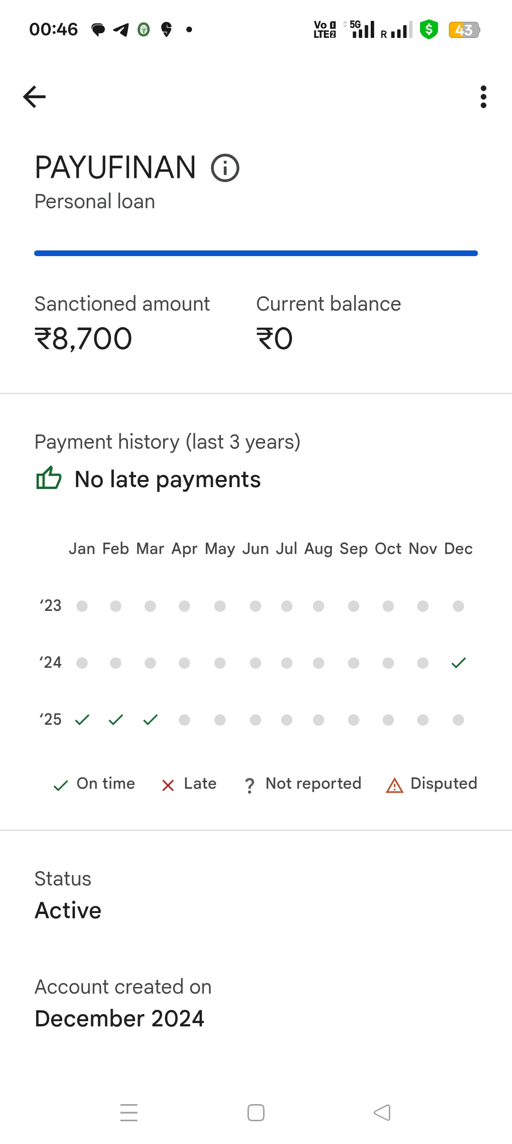Tap the February '25 on-time checkmark
Screen dimensions: 512x1144
pos(116,720)
